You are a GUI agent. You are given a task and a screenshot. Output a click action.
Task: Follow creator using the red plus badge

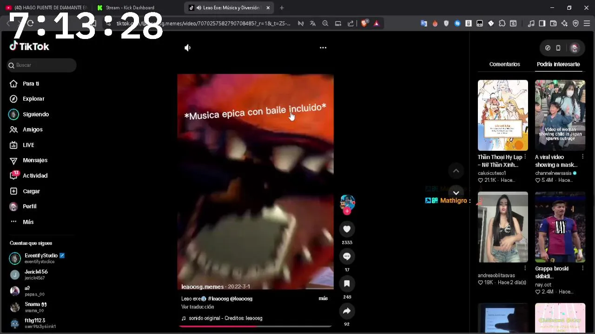(347, 211)
